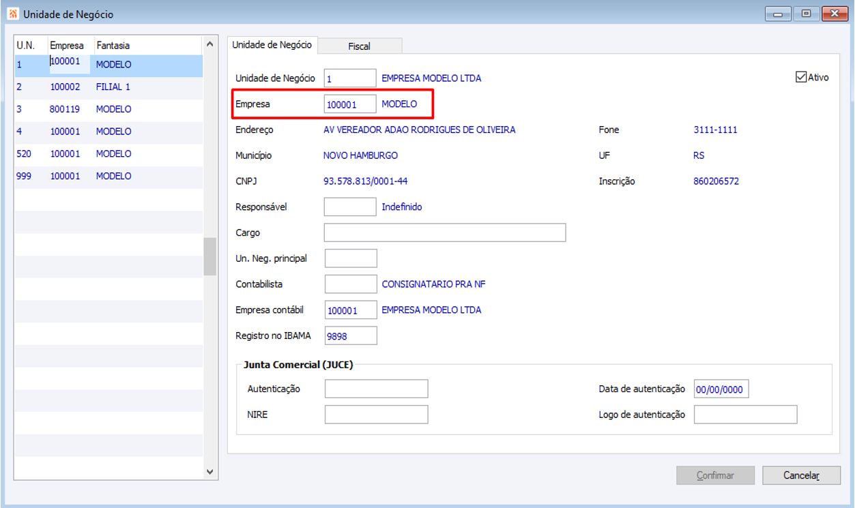Click the address AV VEREADOR ADAO RODRIGUES text
The height and width of the screenshot is (508, 855).
pyautogui.click(x=419, y=130)
